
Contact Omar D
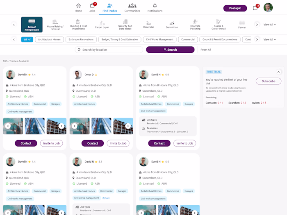tap(93, 143)
